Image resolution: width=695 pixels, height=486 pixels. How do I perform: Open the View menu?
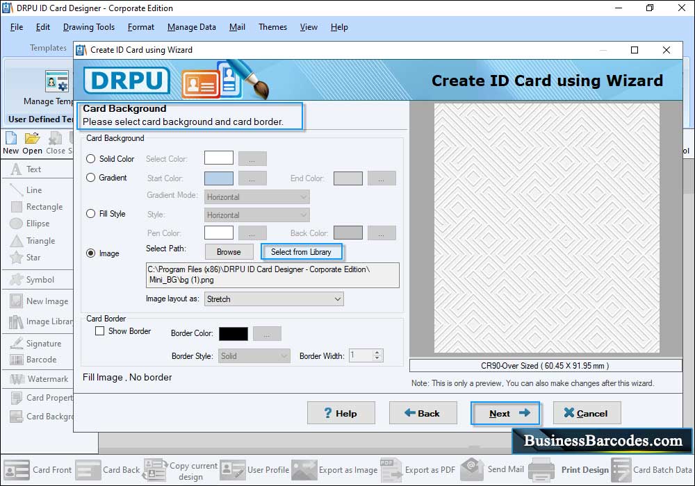(x=309, y=27)
